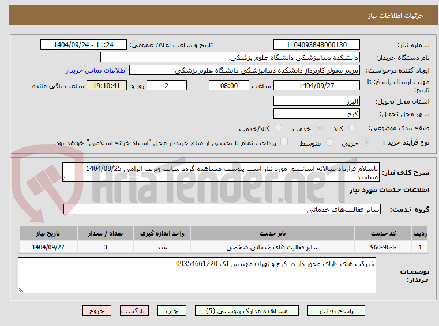The height and width of the screenshot is (326, 439).
Task: Click the deadline date field 1404/09/27
Action: (x=316, y=86)
